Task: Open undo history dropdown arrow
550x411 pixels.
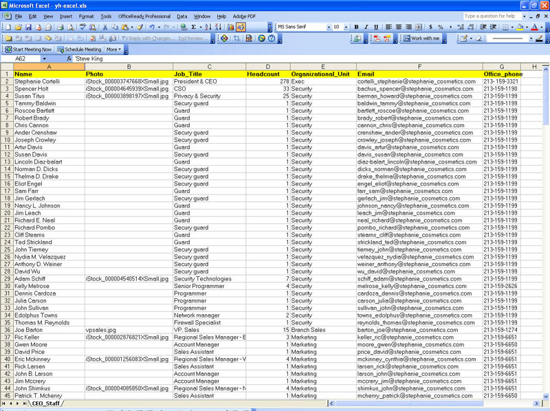Action: pos(159,27)
